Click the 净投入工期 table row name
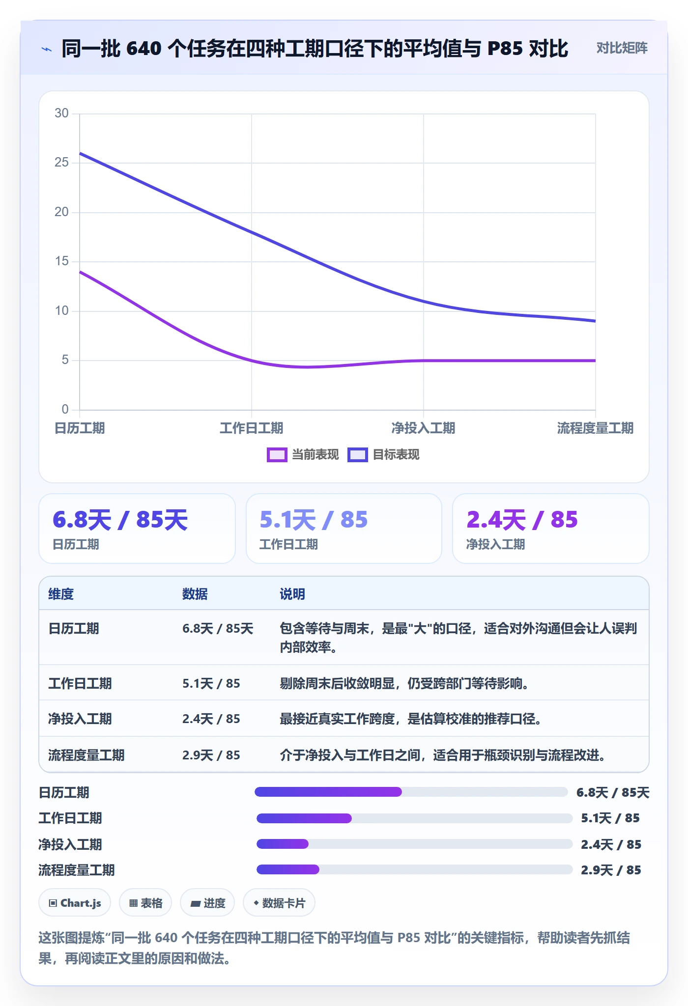 (x=80, y=719)
